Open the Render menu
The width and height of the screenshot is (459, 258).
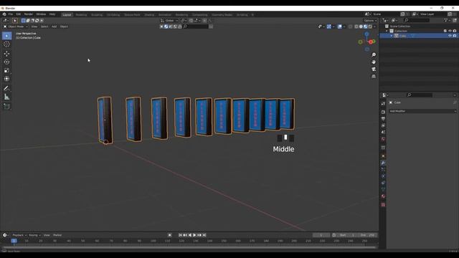tap(29, 14)
